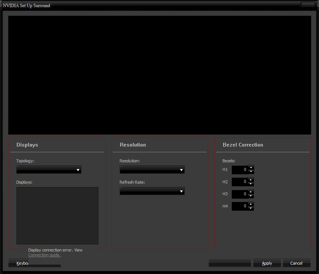Increase the H1 bezel value
This screenshot has width=319, height=274.
point(251,168)
